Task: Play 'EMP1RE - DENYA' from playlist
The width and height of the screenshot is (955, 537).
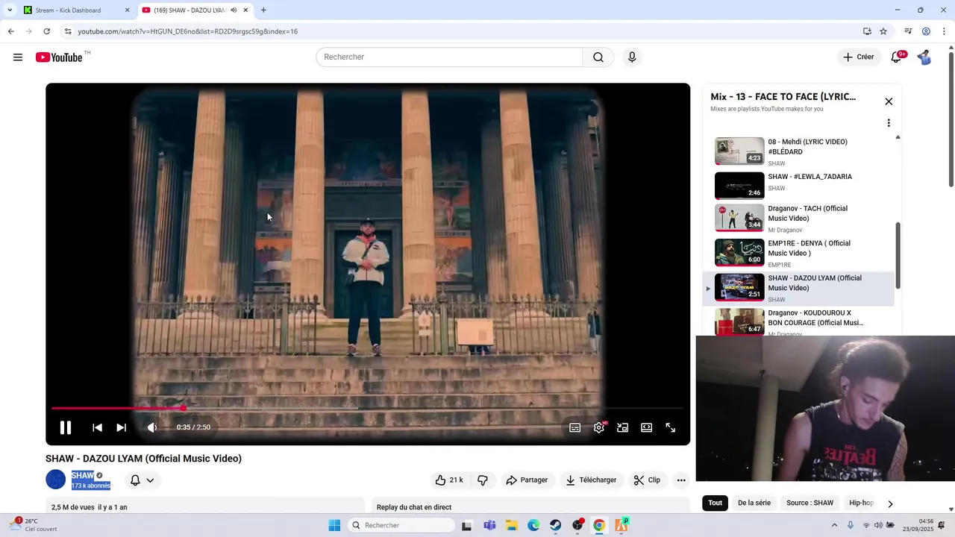Action: click(798, 254)
